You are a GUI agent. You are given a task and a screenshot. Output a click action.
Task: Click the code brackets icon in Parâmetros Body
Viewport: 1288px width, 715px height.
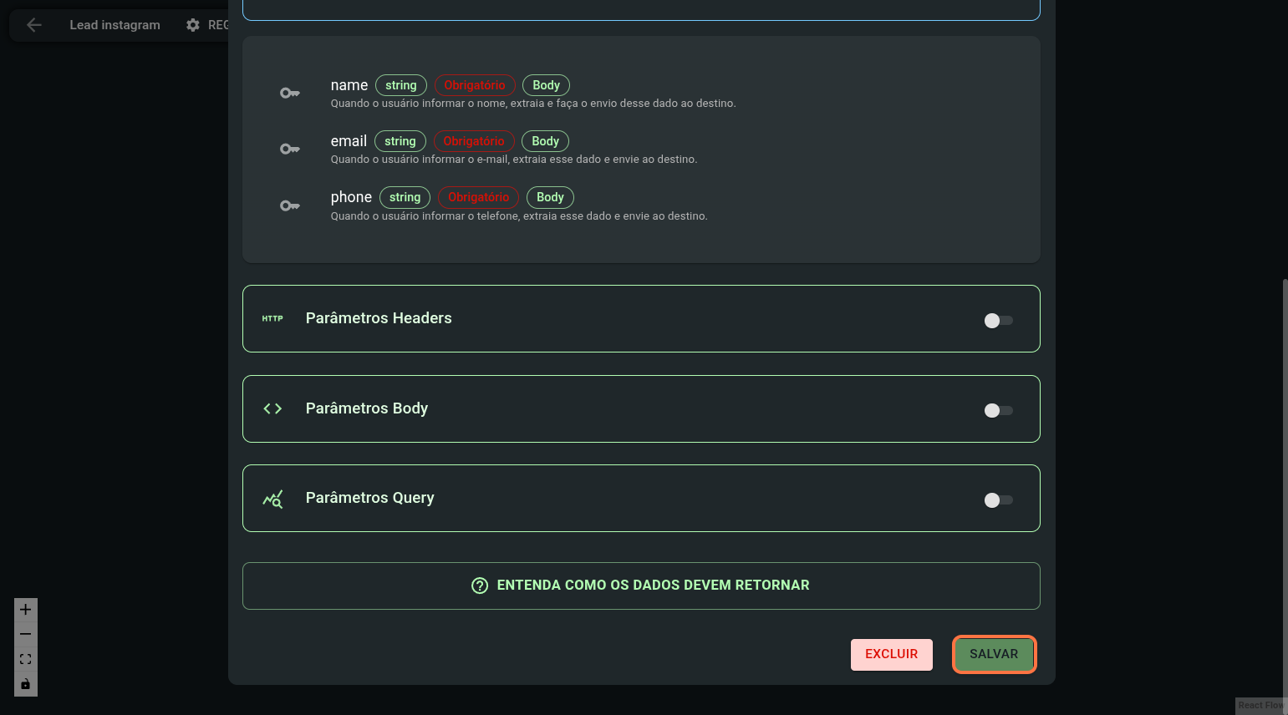point(272,408)
